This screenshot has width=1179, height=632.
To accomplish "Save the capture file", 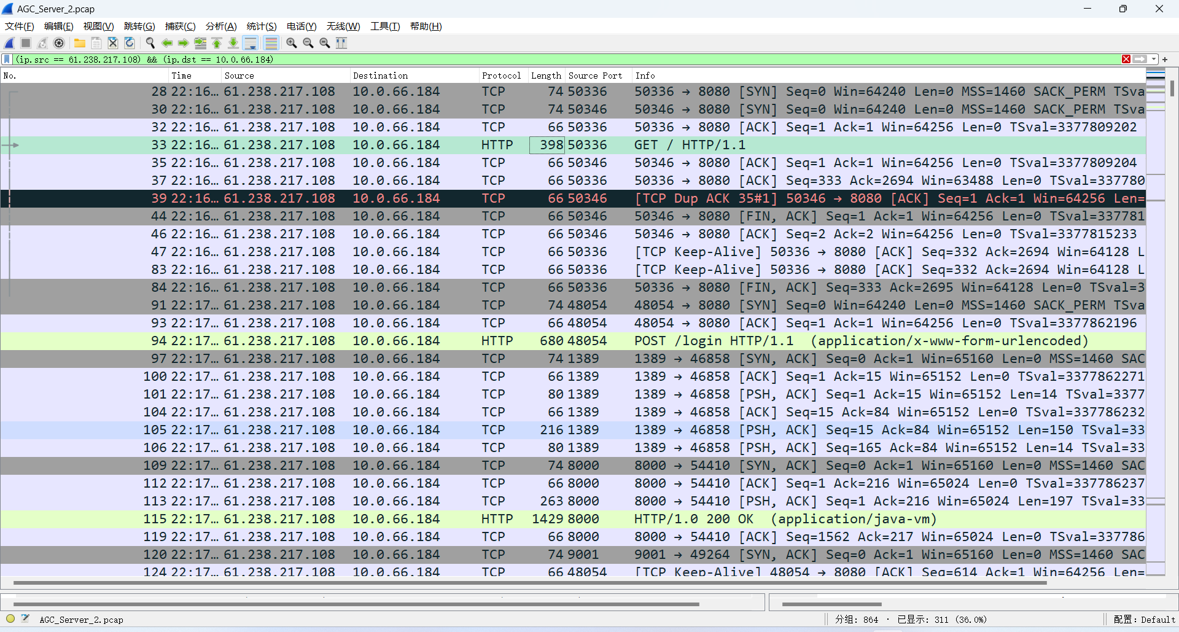I will coord(96,43).
